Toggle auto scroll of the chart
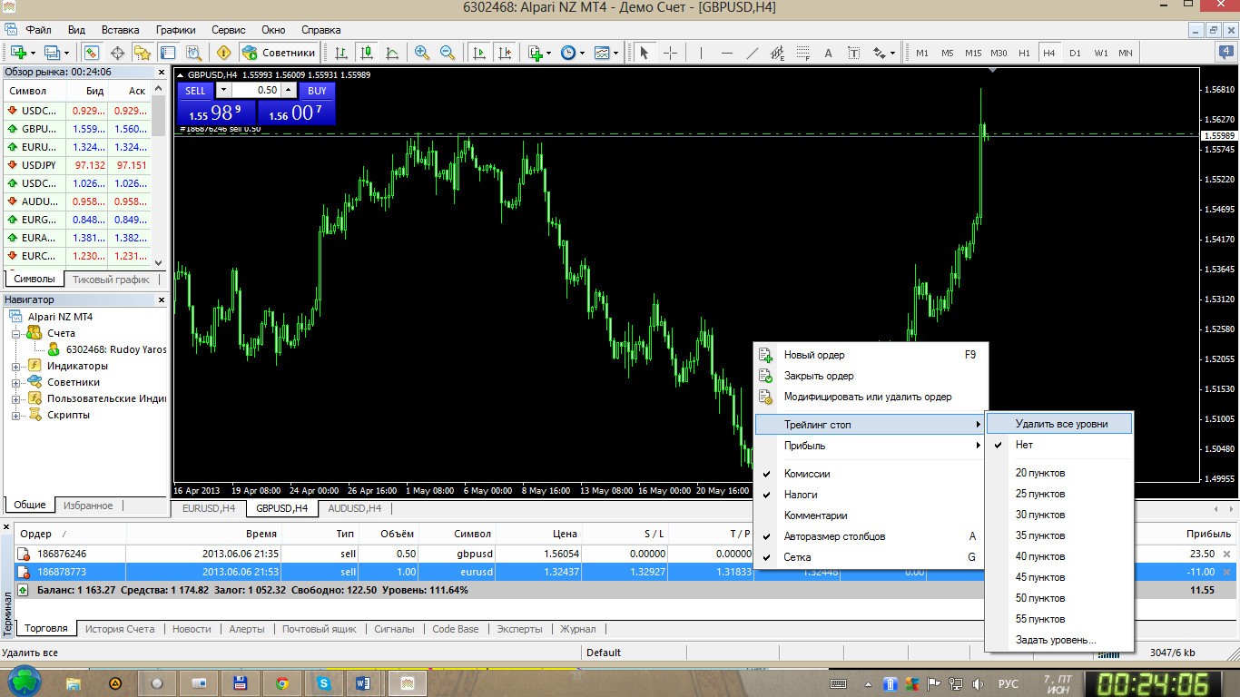Screen dimensions: 1240x697 tap(479, 53)
